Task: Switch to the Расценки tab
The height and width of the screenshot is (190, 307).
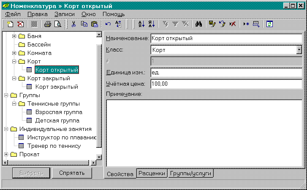Action: point(152,174)
